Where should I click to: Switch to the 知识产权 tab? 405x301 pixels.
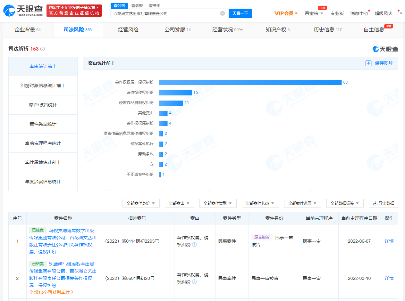pos(278,30)
